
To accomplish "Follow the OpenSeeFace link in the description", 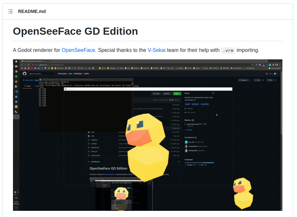I will [78, 50].
